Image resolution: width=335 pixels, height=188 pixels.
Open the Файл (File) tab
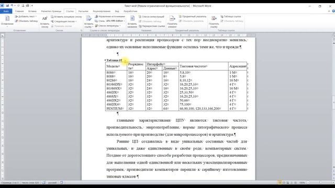[6, 11]
